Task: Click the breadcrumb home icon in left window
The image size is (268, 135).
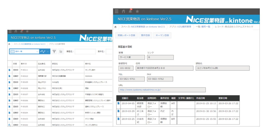Action: 10,44
